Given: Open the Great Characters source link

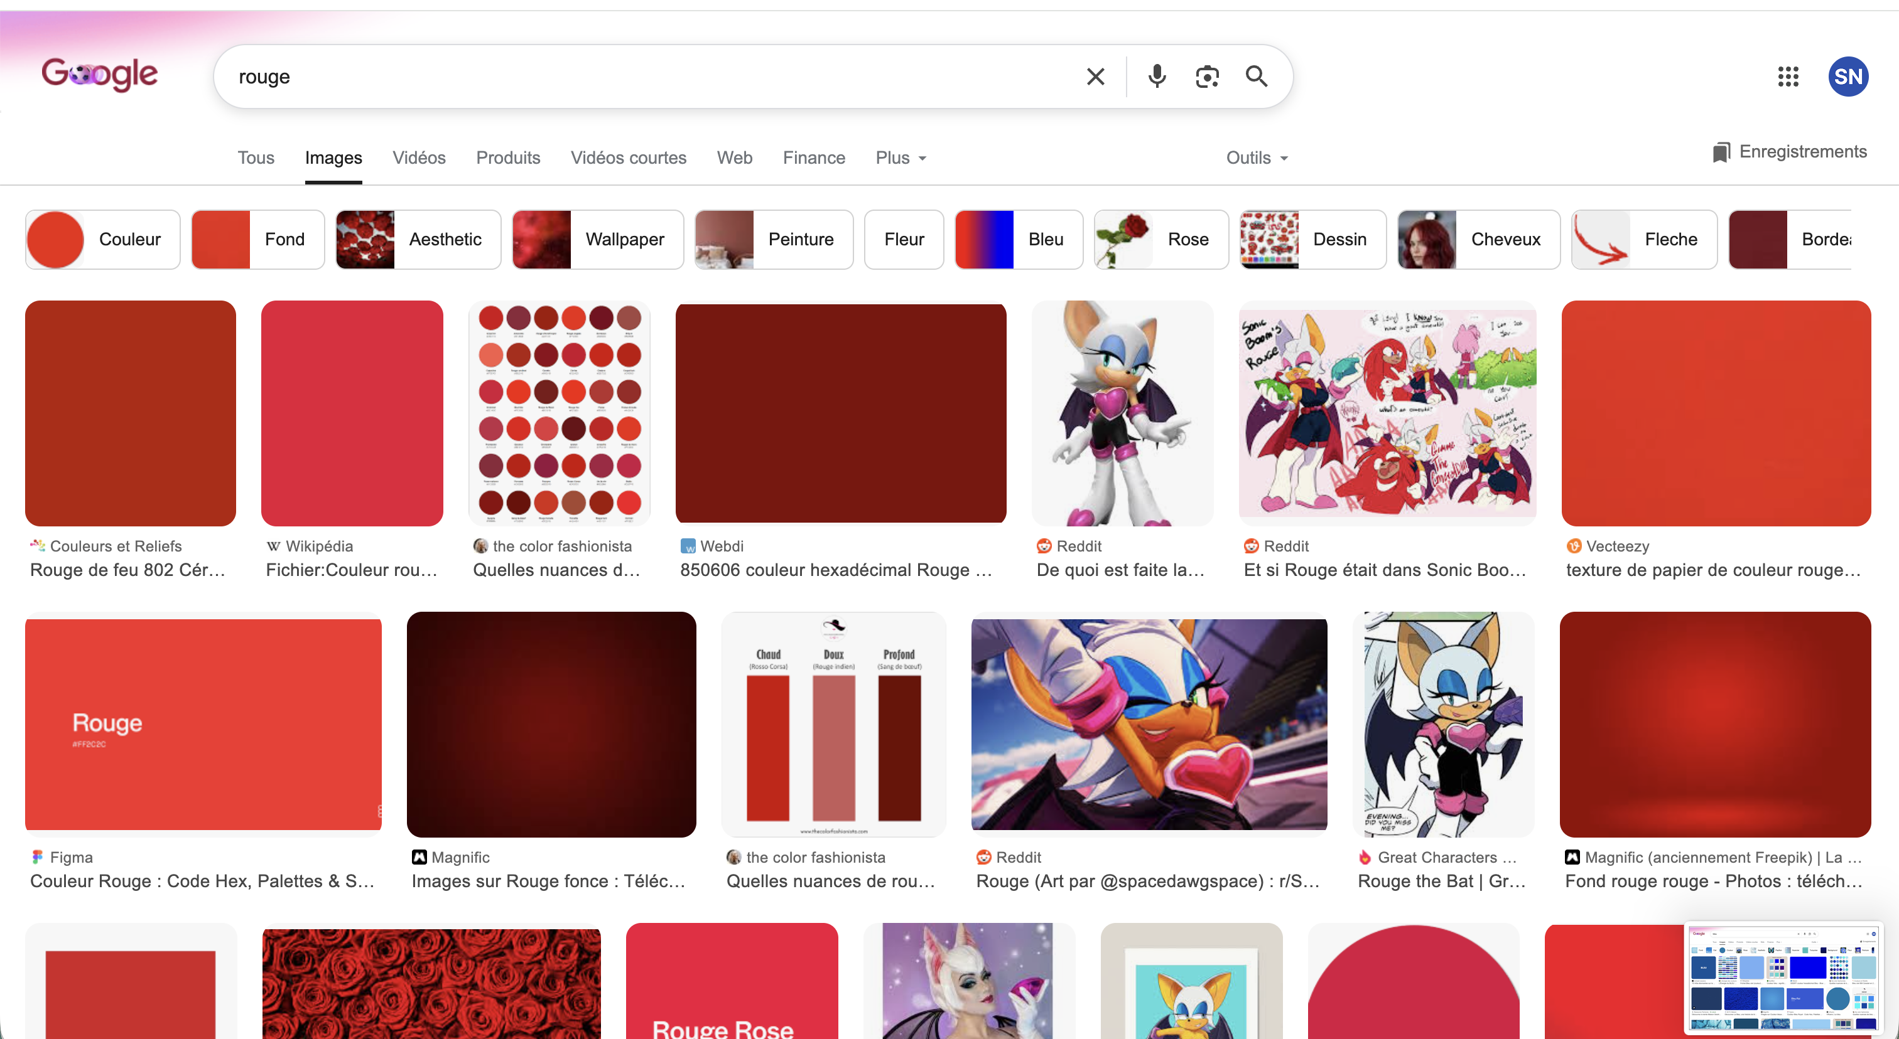Looking at the screenshot, I should pos(1437,858).
